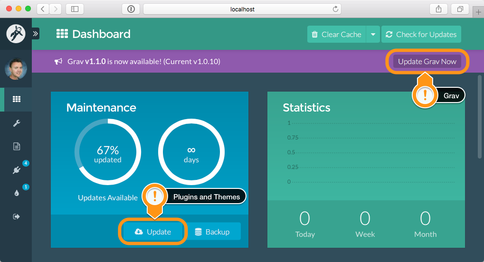The width and height of the screenshot is (484, 262).
Task: Open Configuration wrench icon in sidebar
Action: (17, 123)
